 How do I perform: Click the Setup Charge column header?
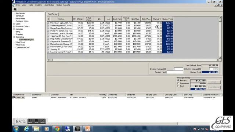point(88,19)
